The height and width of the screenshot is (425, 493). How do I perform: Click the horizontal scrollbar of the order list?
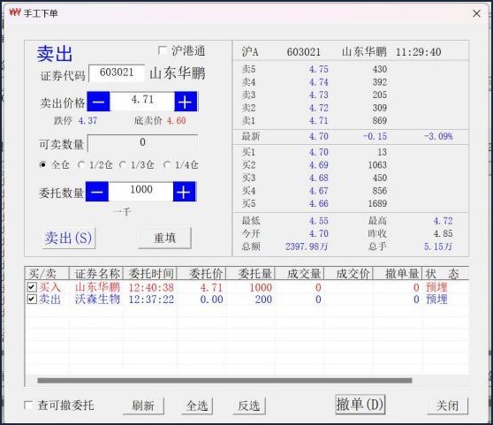[224, 380]
